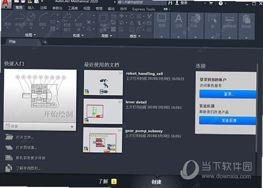This screenshot has width=263, height=188.
Task: Open the AutoCAD application menu logo
Action: [x=6, y=3]
